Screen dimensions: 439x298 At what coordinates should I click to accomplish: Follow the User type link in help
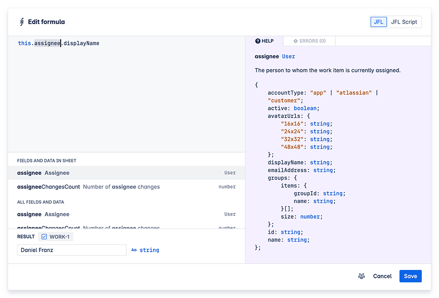[x=289, y=57]
